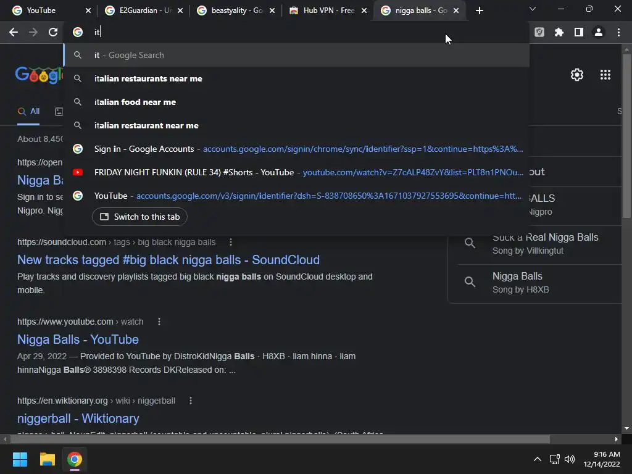Click Chrome icon in taskbar
Screen dimensions: 632x474
pos(75,459)
